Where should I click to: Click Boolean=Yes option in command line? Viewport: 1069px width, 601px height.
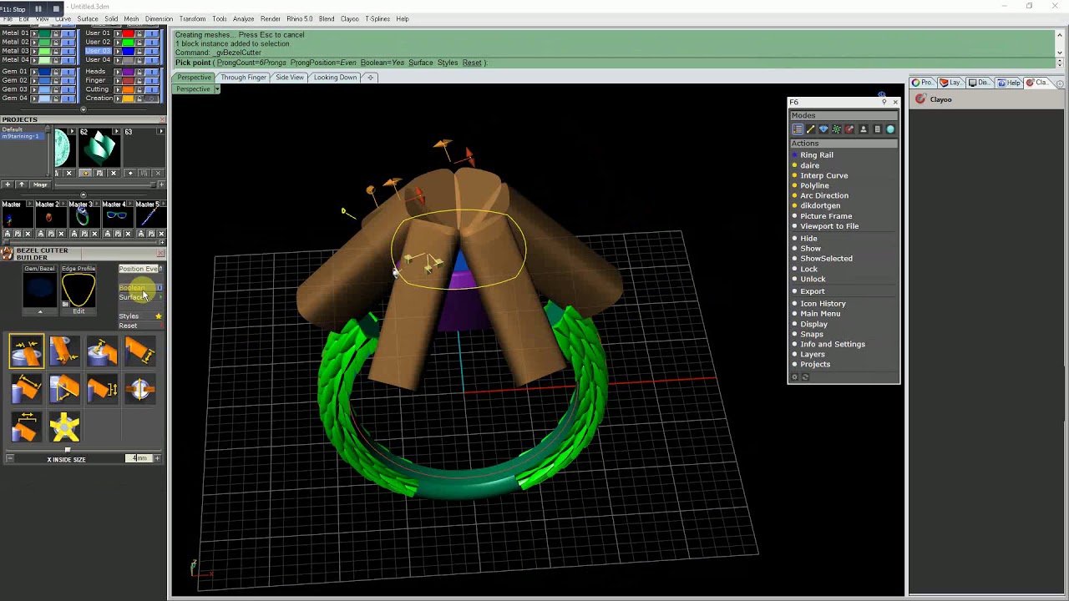tap(383, 63)
